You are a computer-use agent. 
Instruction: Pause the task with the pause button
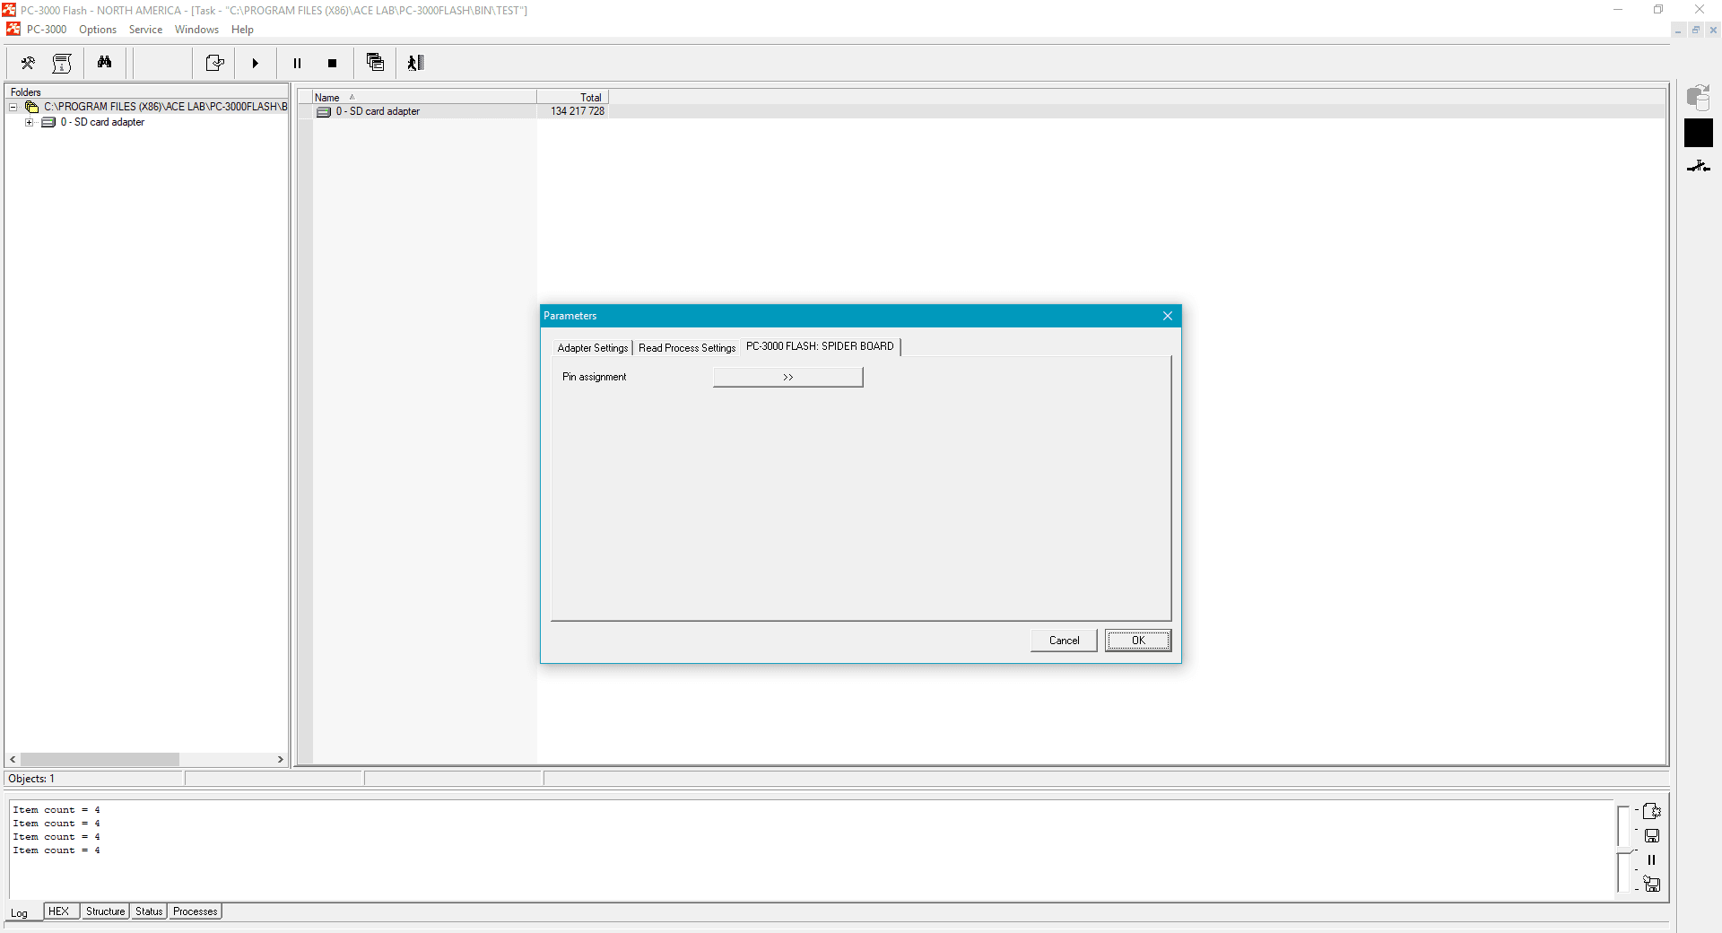tap(297, 63)
